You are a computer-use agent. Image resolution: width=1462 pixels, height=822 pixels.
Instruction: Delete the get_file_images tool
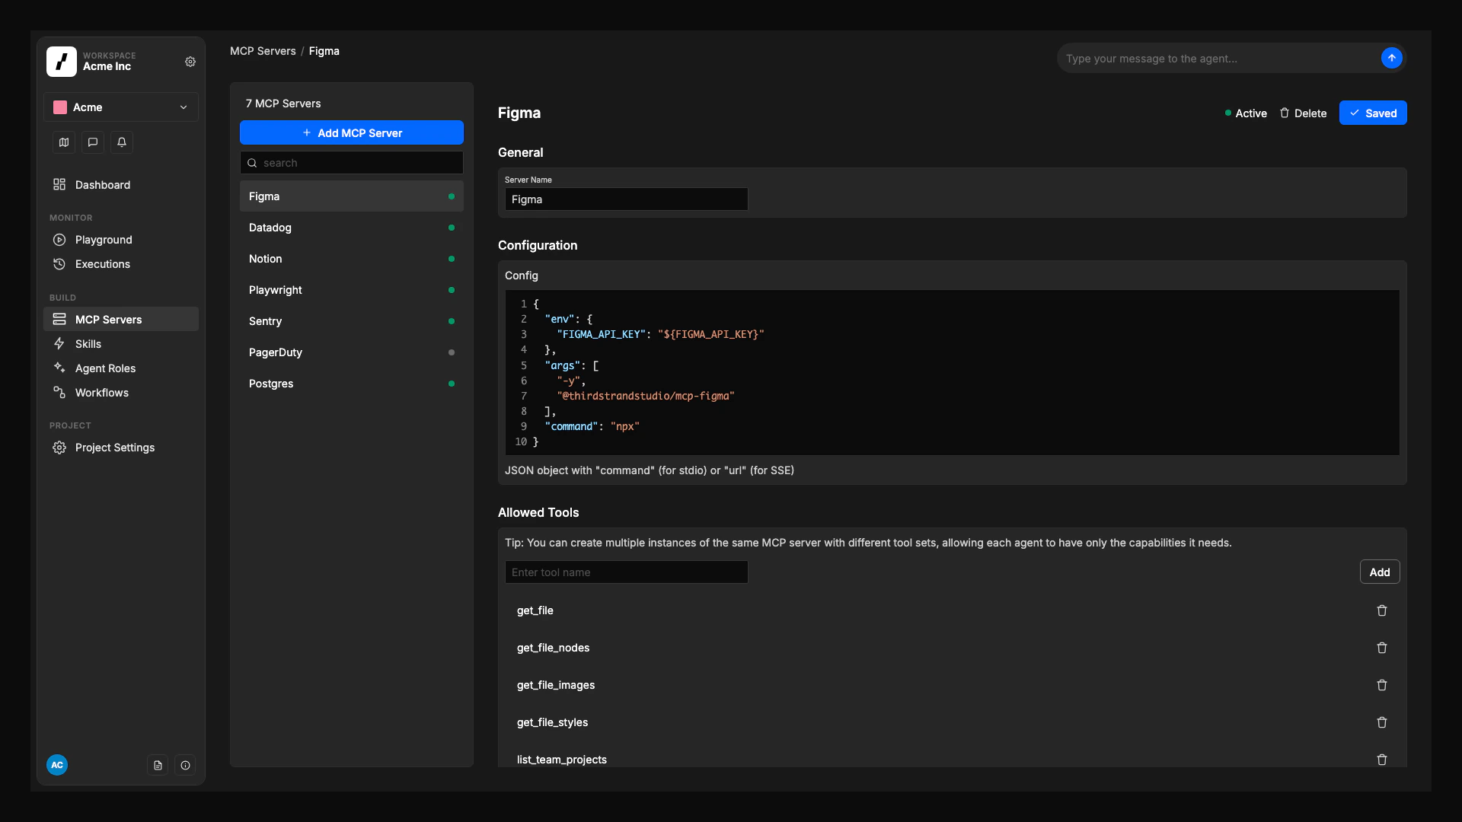tap(1382, 685)
